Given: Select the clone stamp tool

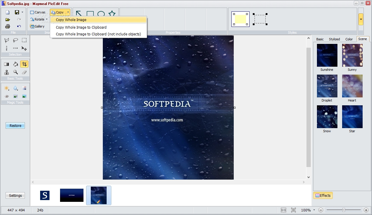Looking at the screenshot, I should click(x=6, y=72).
